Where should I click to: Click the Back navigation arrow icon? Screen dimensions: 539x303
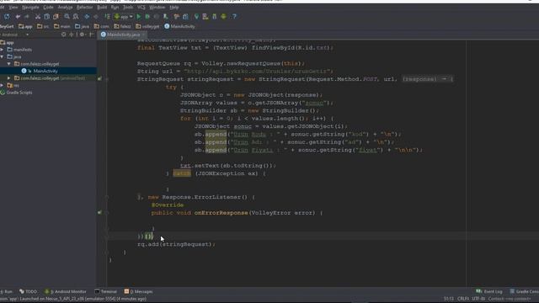(87, 17)
